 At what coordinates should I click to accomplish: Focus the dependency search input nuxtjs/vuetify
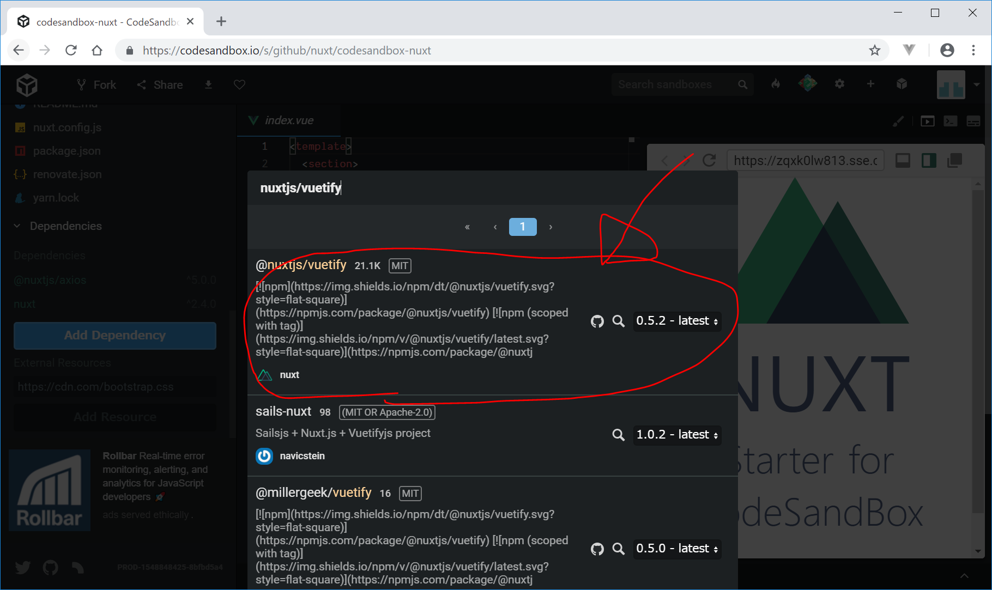(x=493, y=188)
